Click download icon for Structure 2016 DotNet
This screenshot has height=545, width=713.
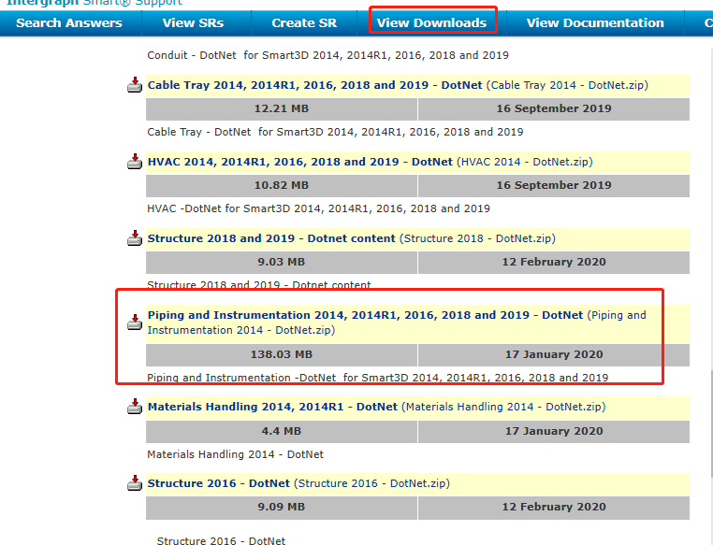point(135,483)
